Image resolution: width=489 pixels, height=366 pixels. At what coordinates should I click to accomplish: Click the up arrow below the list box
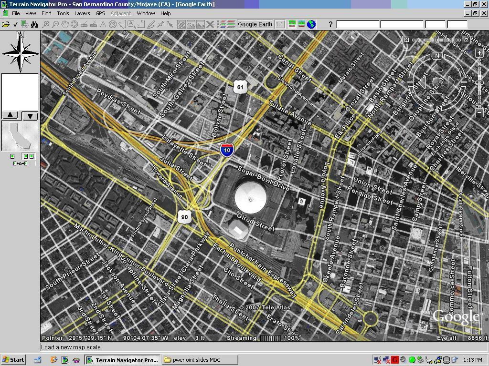[x=11, y=115]
